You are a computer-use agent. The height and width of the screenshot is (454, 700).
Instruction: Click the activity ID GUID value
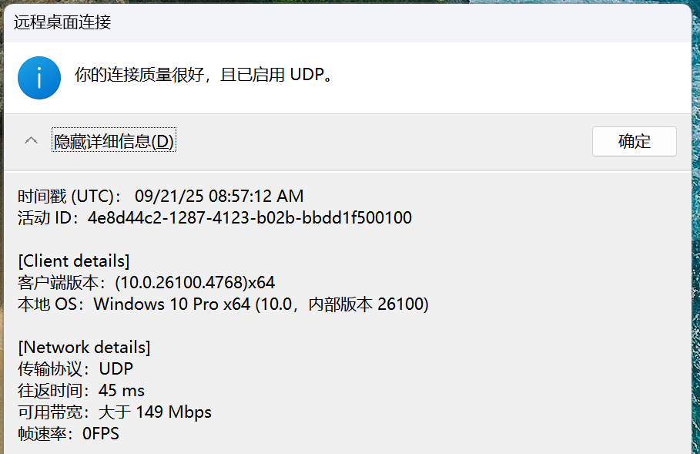250,217
